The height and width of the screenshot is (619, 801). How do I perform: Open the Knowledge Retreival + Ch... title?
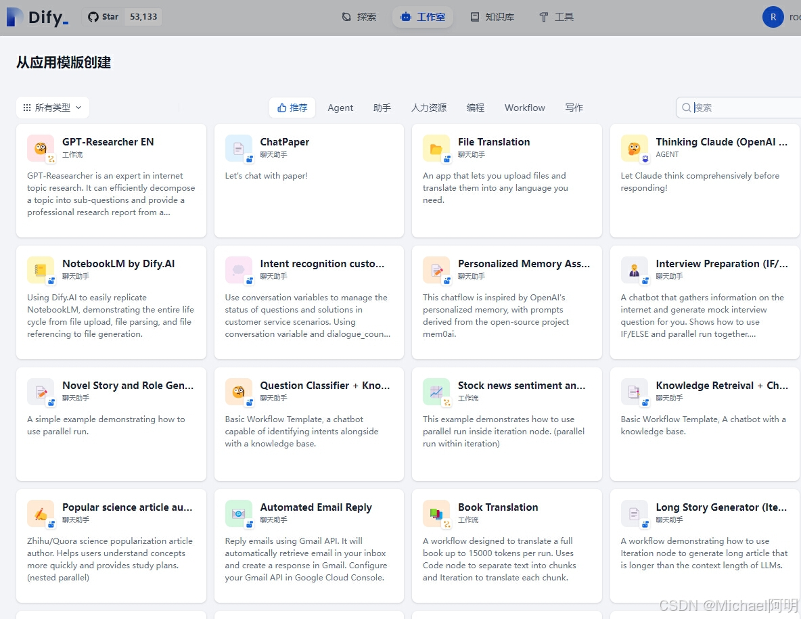(x=722, y=386)
